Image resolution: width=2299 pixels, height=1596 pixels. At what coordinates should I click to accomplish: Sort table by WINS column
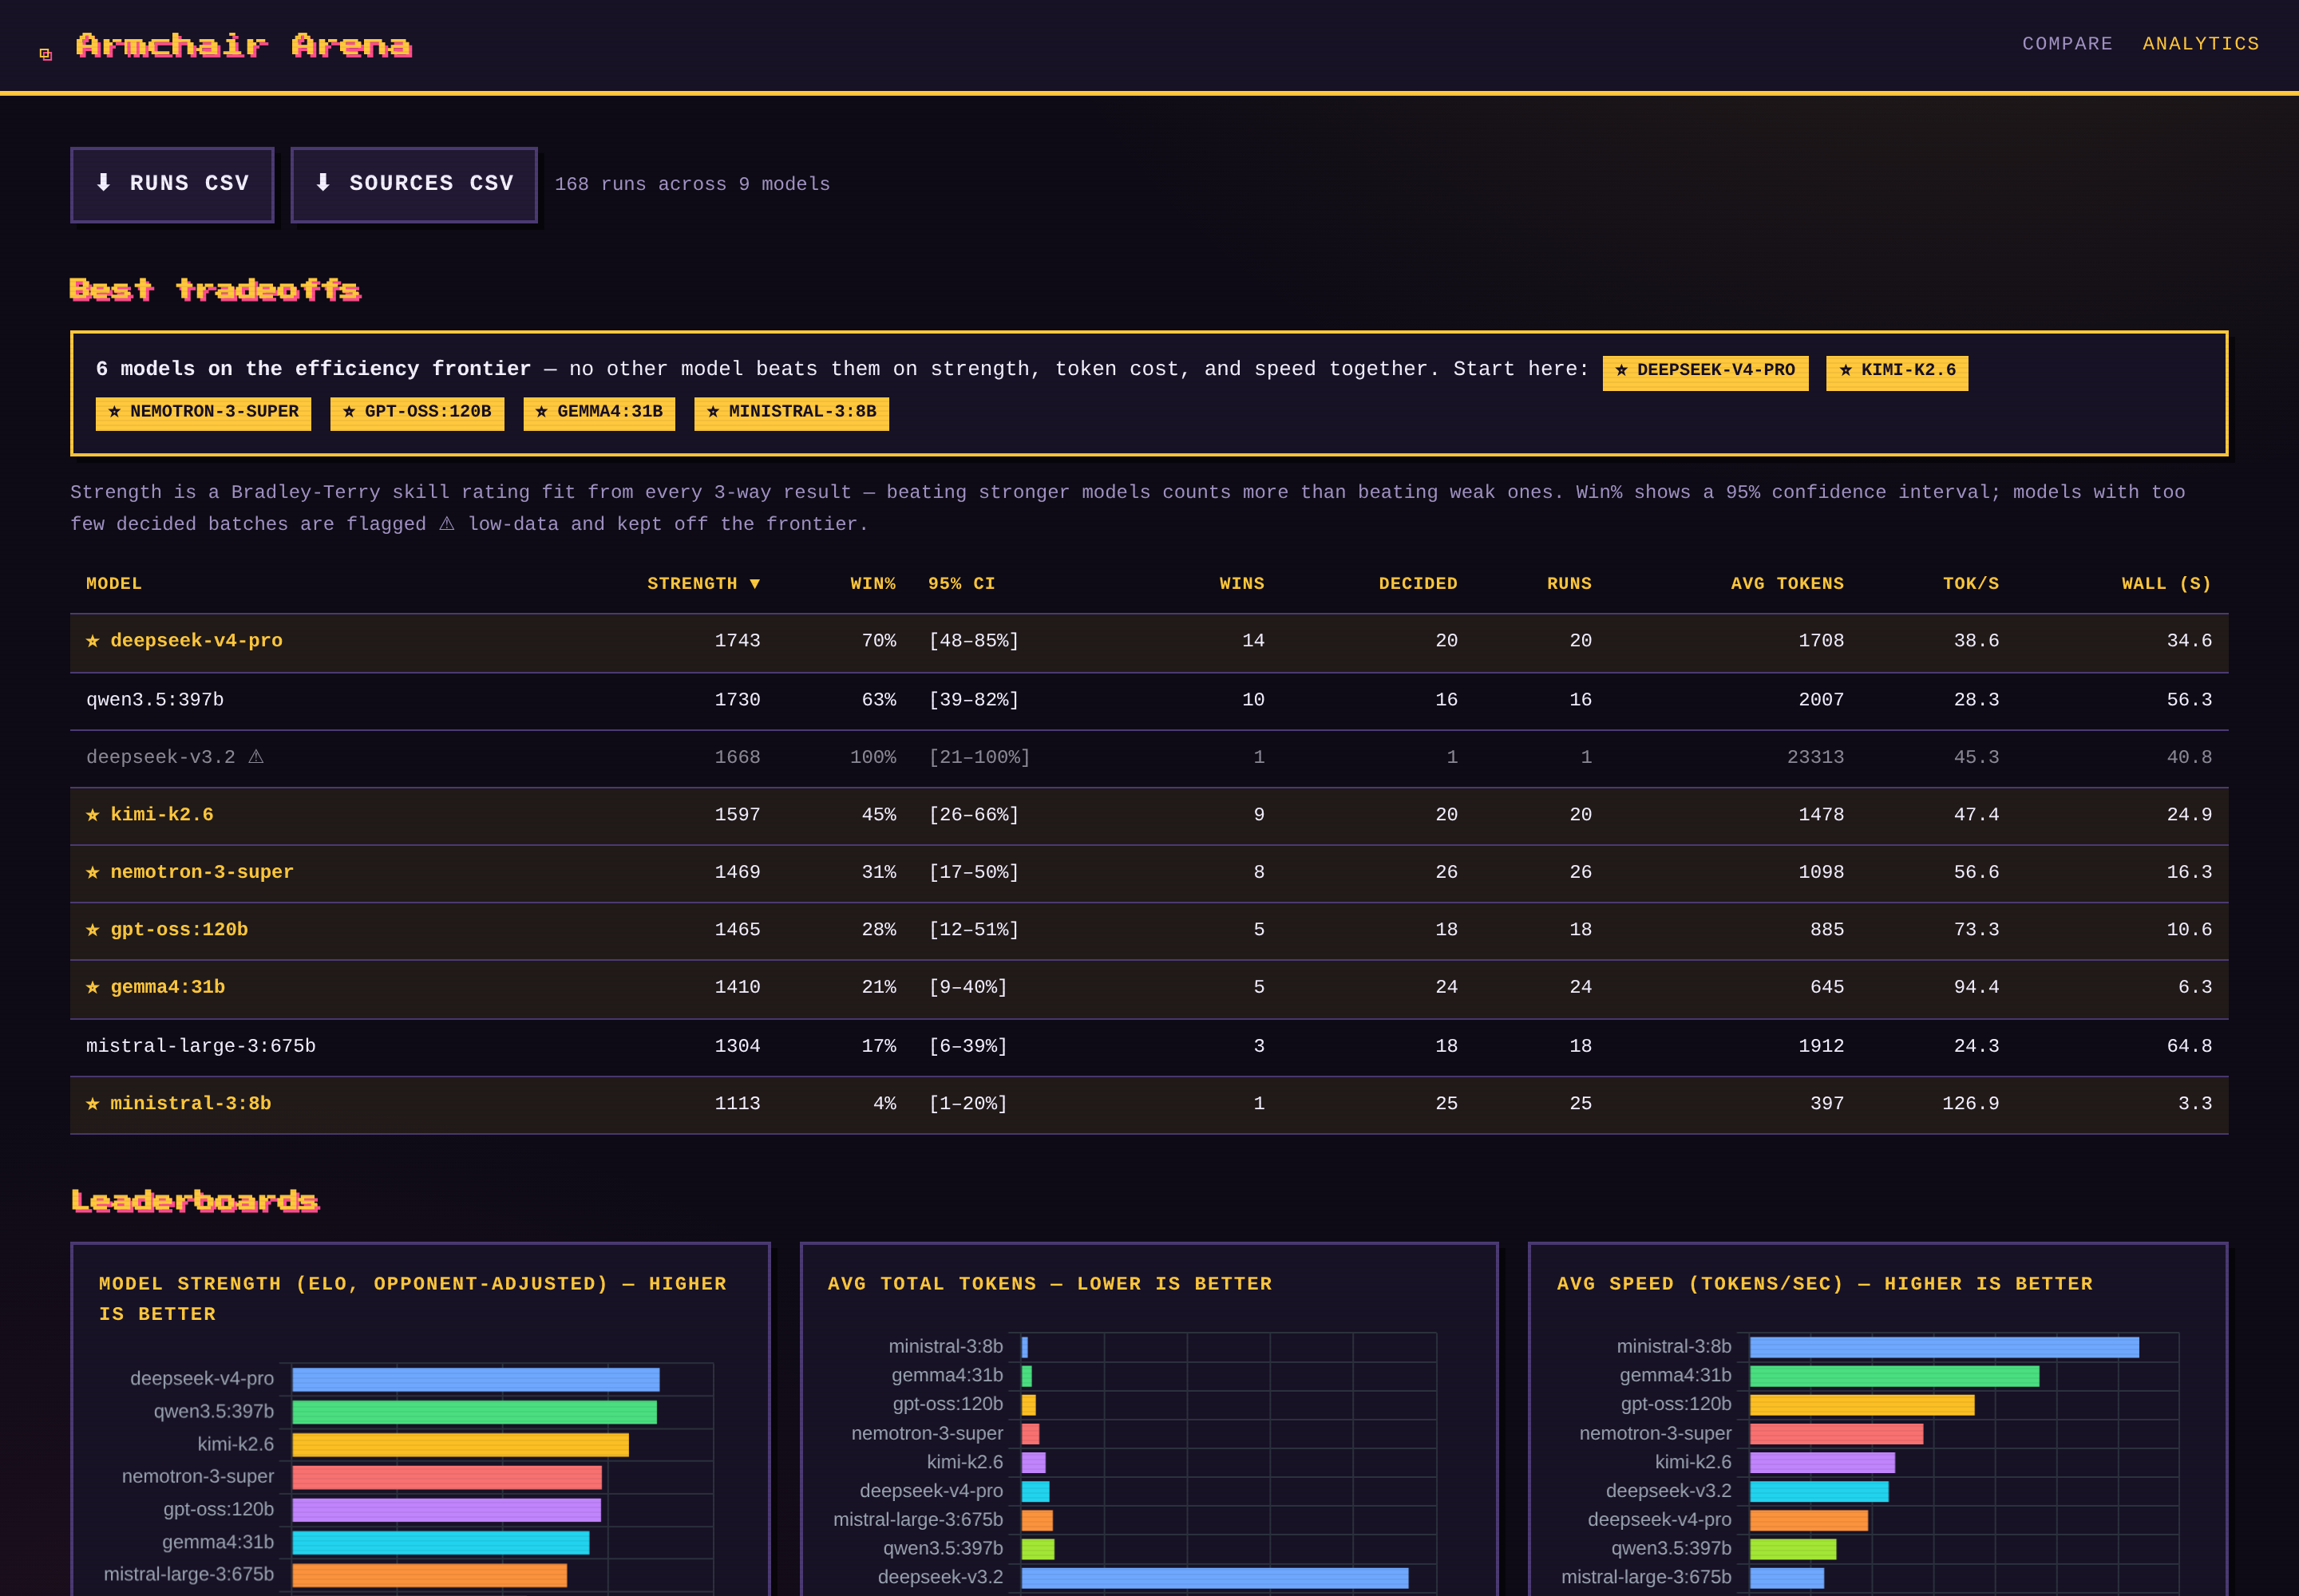[x=1241, y=583]
